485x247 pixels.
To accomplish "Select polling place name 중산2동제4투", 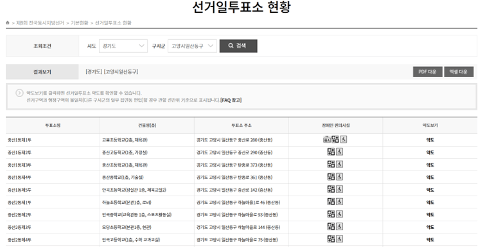I will (19, 239).
